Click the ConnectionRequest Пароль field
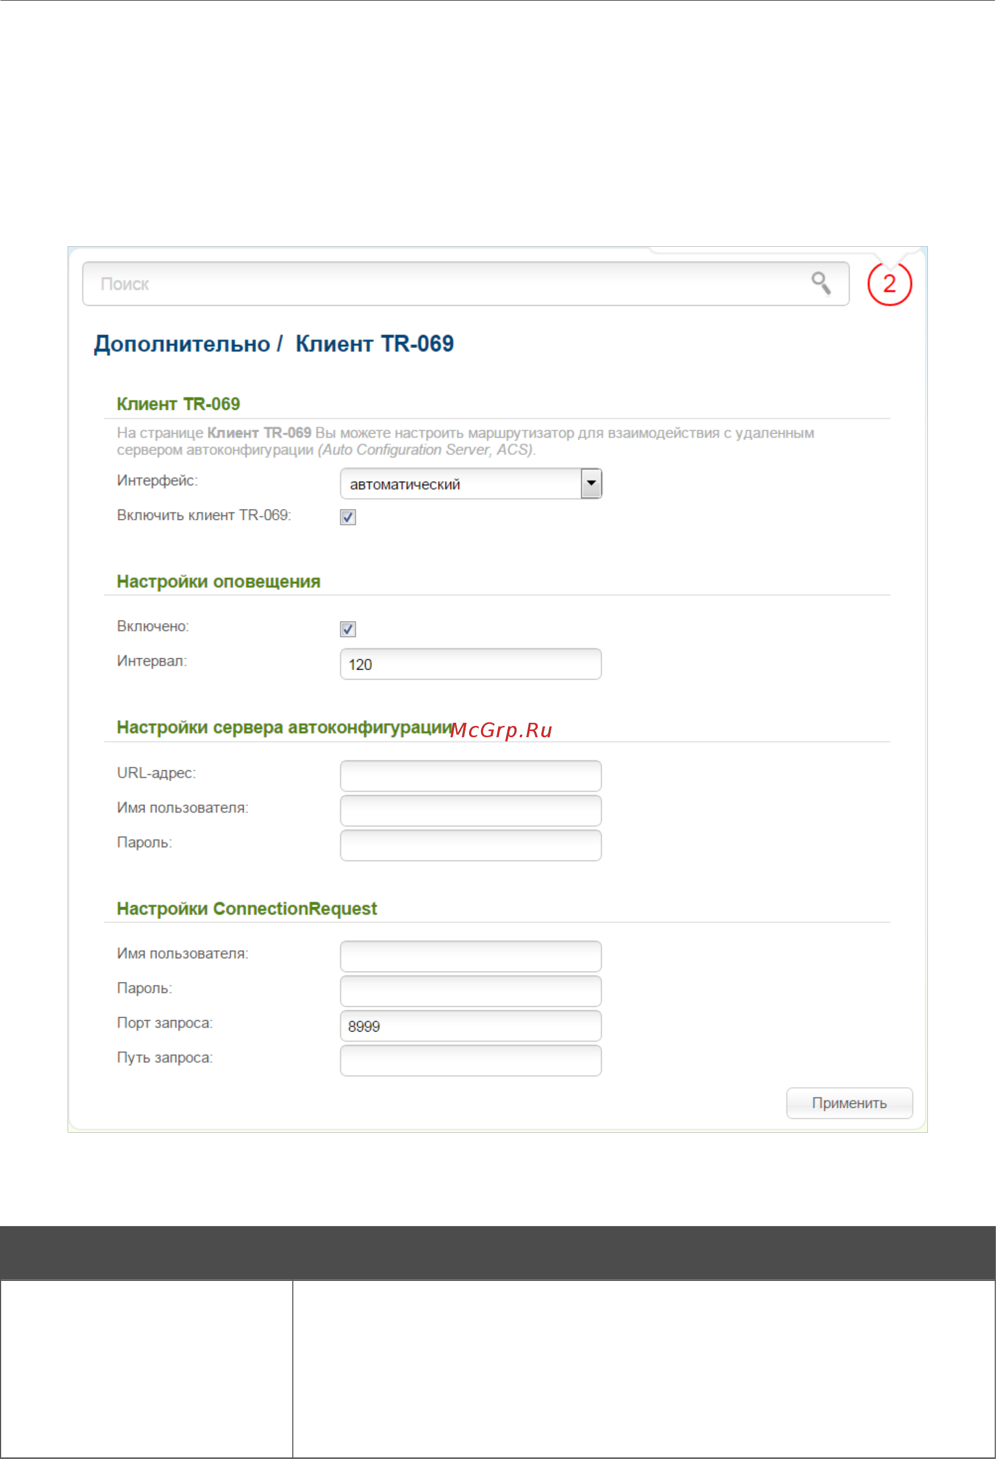 (471, 991)
